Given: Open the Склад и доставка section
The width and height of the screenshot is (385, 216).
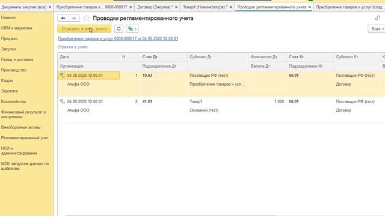Looking at the screenshot, I should [x=17, y=60].
